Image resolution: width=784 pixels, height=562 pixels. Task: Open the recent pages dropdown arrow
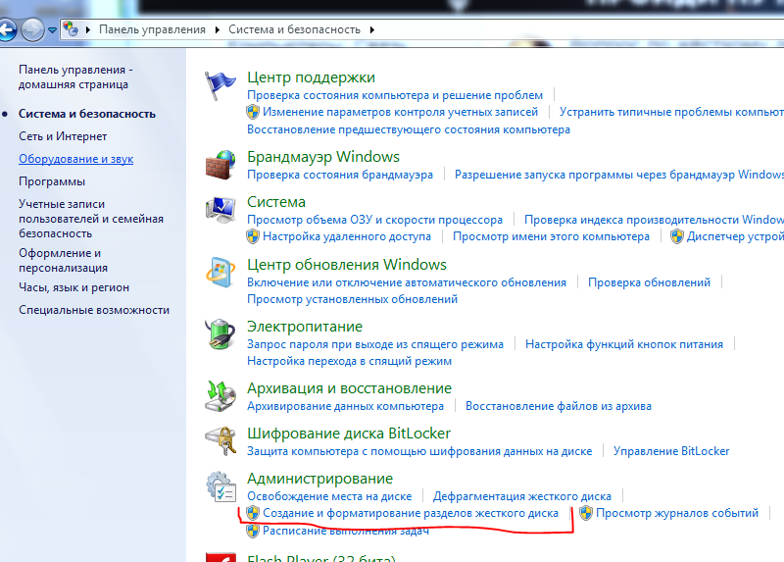tap(52, 30)
